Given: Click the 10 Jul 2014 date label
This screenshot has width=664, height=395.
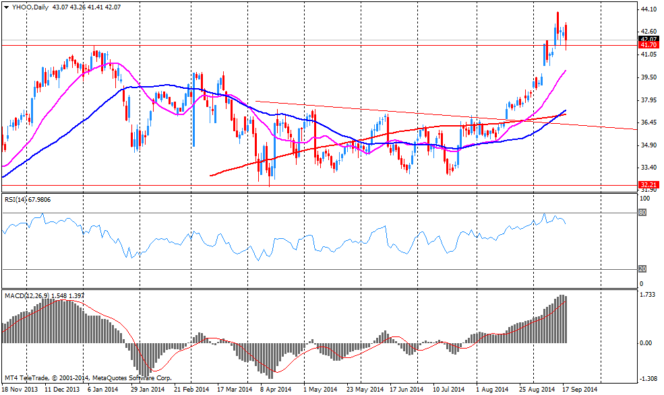Looking at the screenshot, I should click(x=448, y=389).
